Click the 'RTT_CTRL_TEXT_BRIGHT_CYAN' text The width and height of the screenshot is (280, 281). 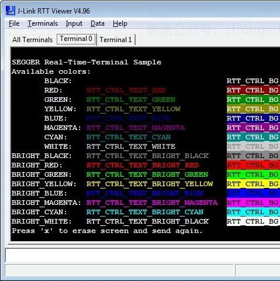(145, 212)
